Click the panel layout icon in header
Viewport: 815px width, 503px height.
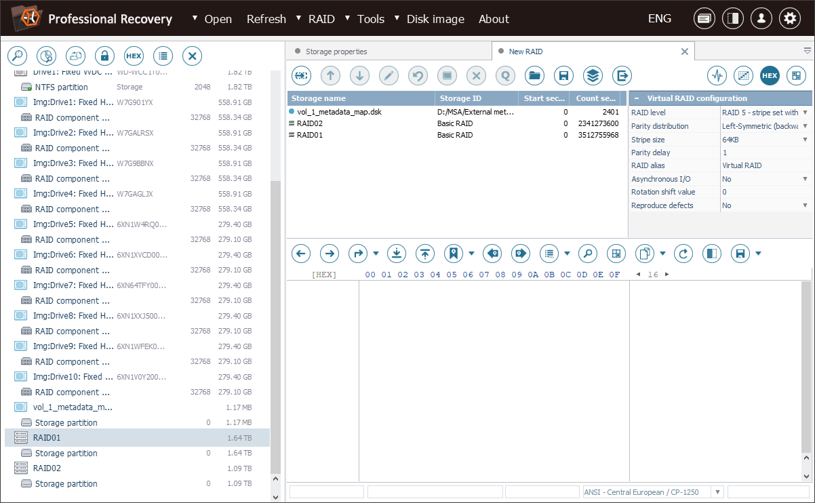click(733, 19)
